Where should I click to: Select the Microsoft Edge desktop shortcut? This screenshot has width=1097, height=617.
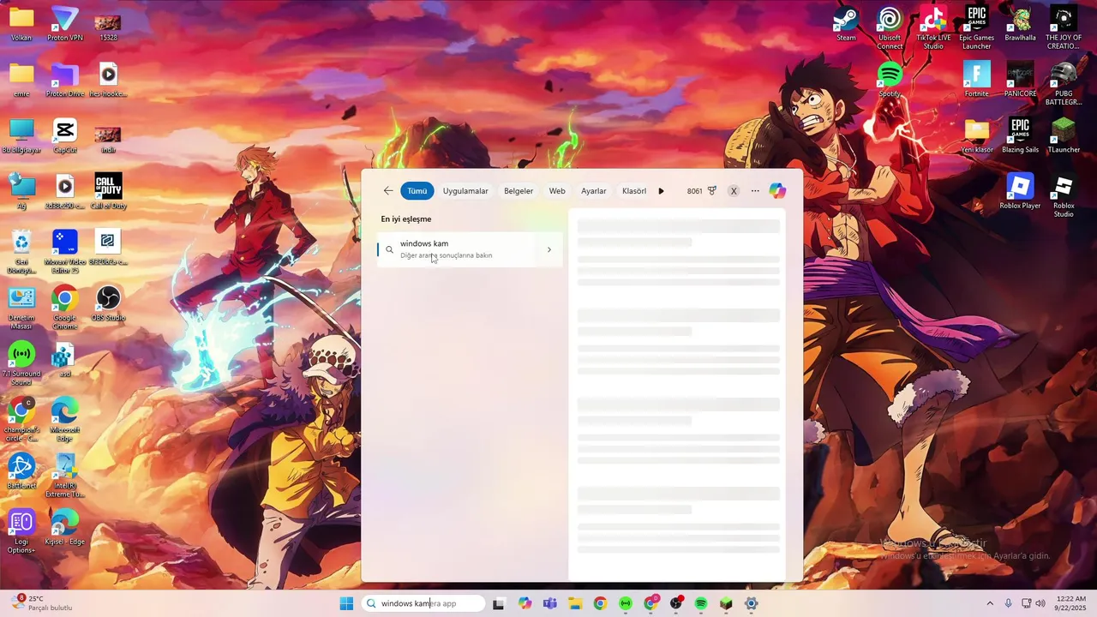pyautogui.click(x=65, y=420)
